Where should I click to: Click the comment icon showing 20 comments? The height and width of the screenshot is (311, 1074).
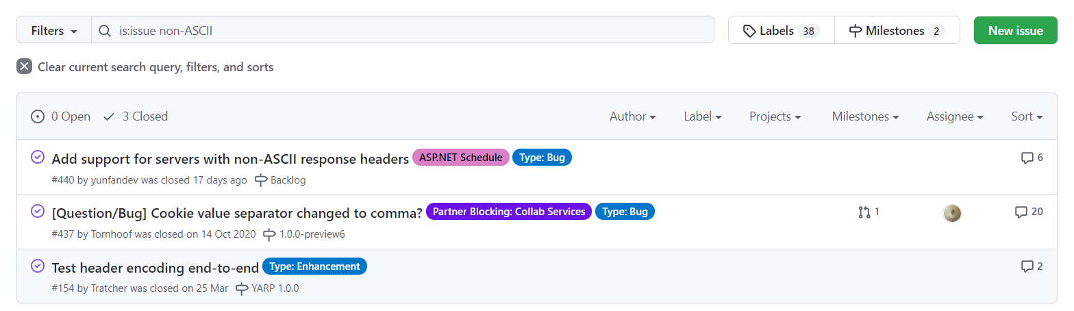1021,212
